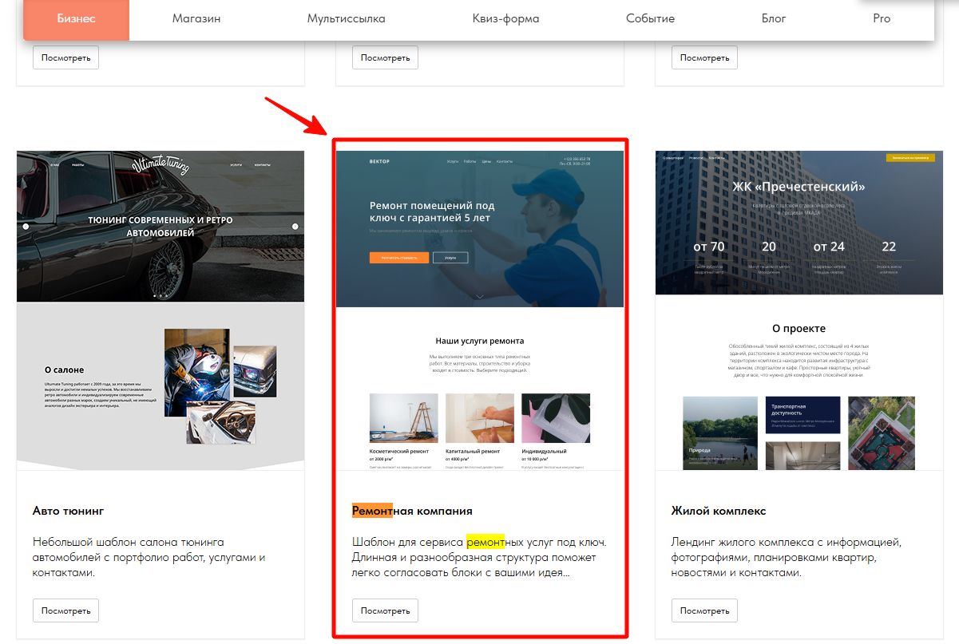Viewport: 959px width, 644px height.
Task: Open the Авто тюнинг welding photo collage
Action: 196,372
